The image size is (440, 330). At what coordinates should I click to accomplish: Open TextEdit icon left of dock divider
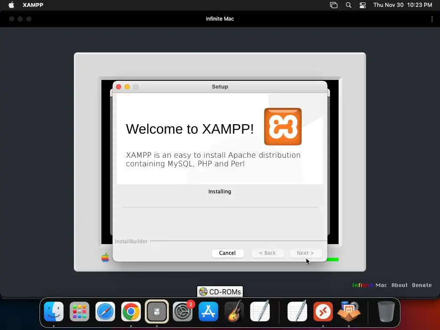tap(260, 311)
